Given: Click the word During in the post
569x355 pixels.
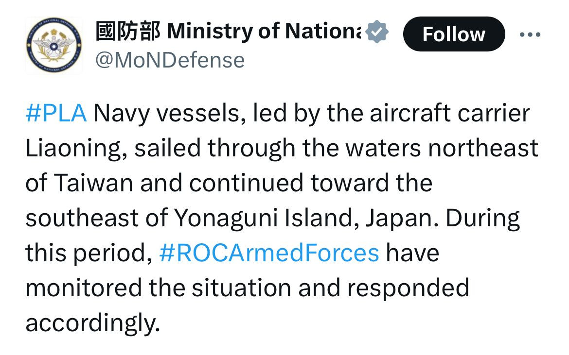Looking at the screenshot, I should click(x=483, y=218).
